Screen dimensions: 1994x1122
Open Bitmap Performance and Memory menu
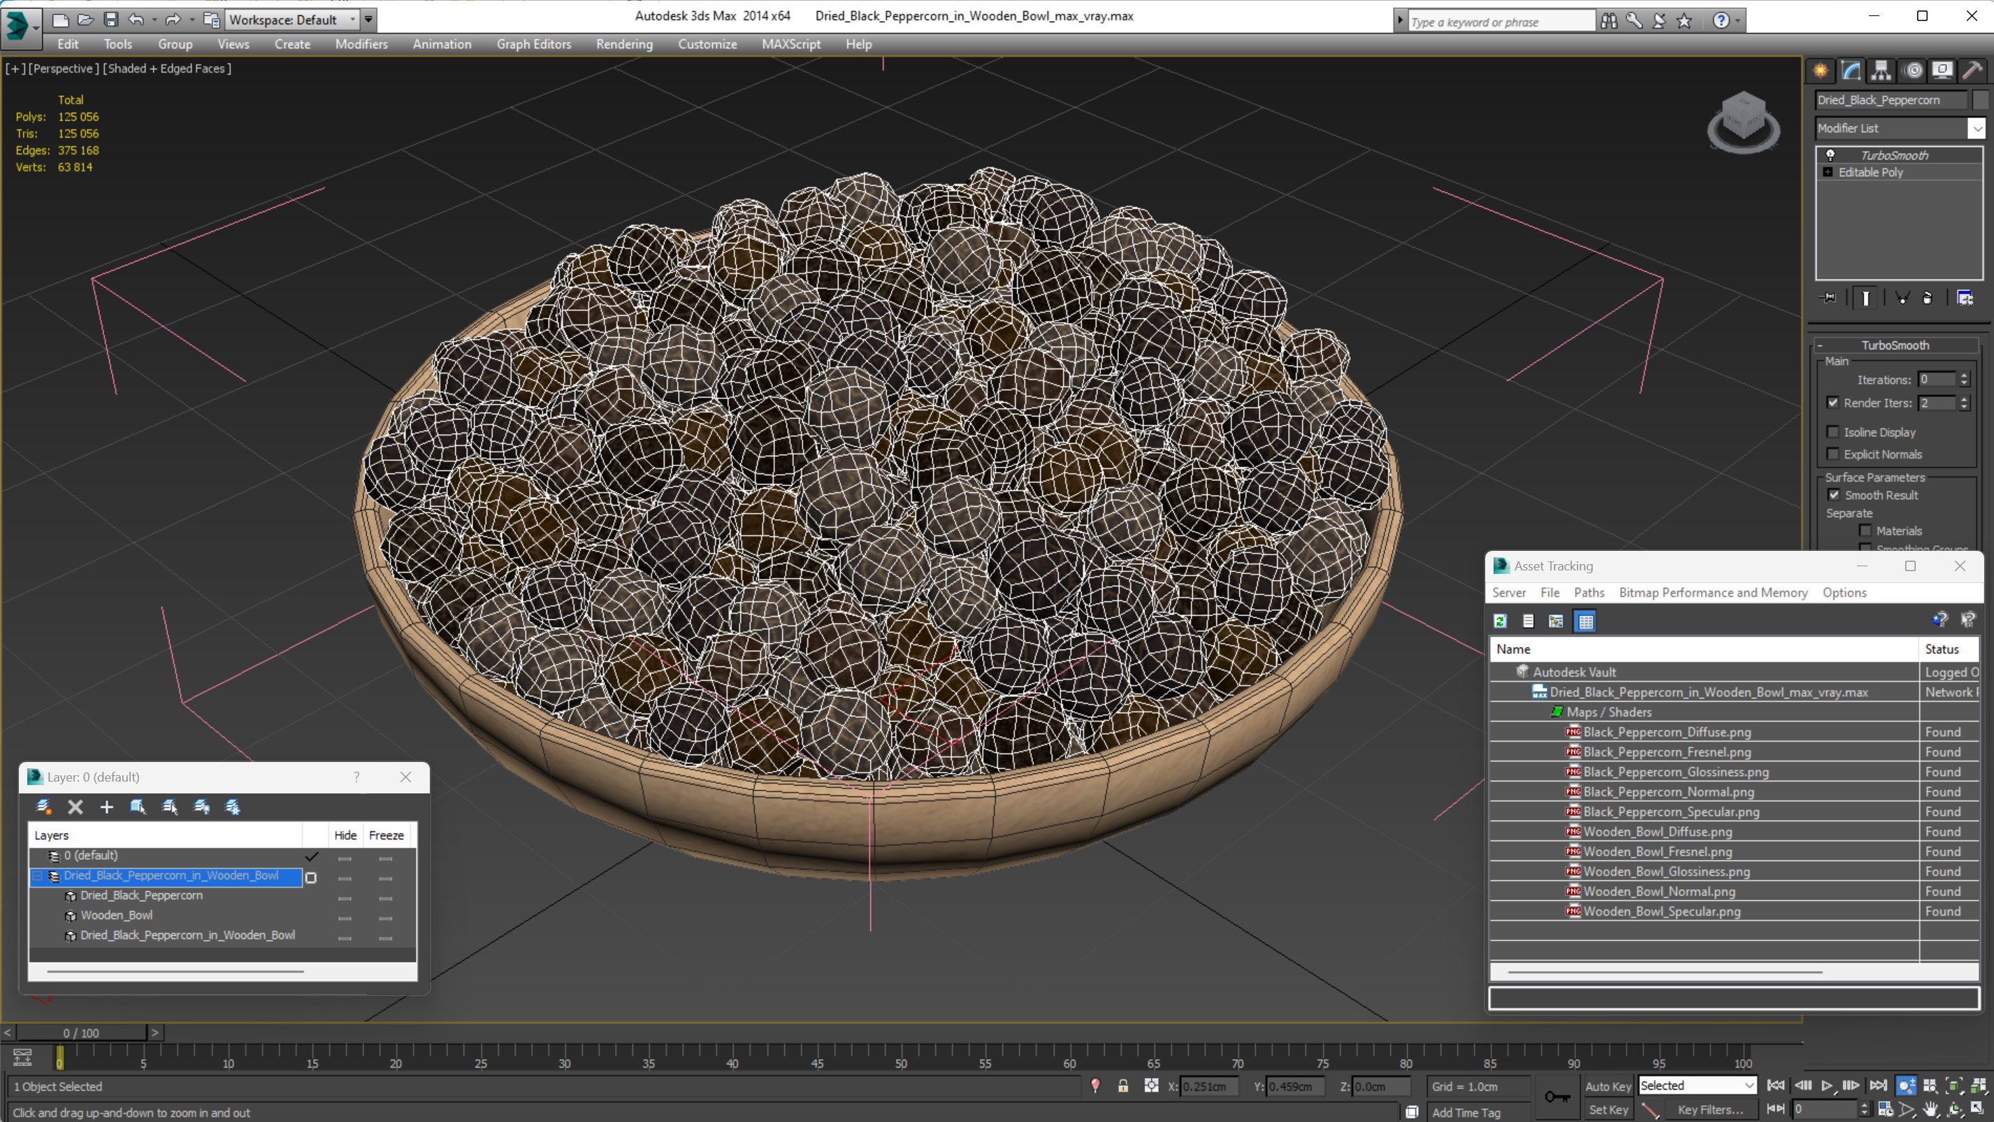1713,592
